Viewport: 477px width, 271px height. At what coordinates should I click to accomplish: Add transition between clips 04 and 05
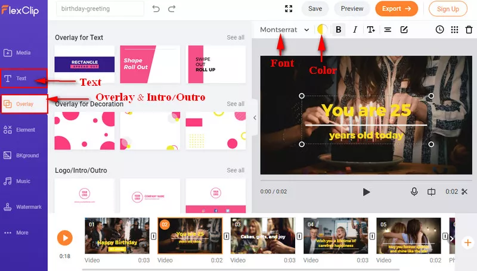(x=372, y=236)
